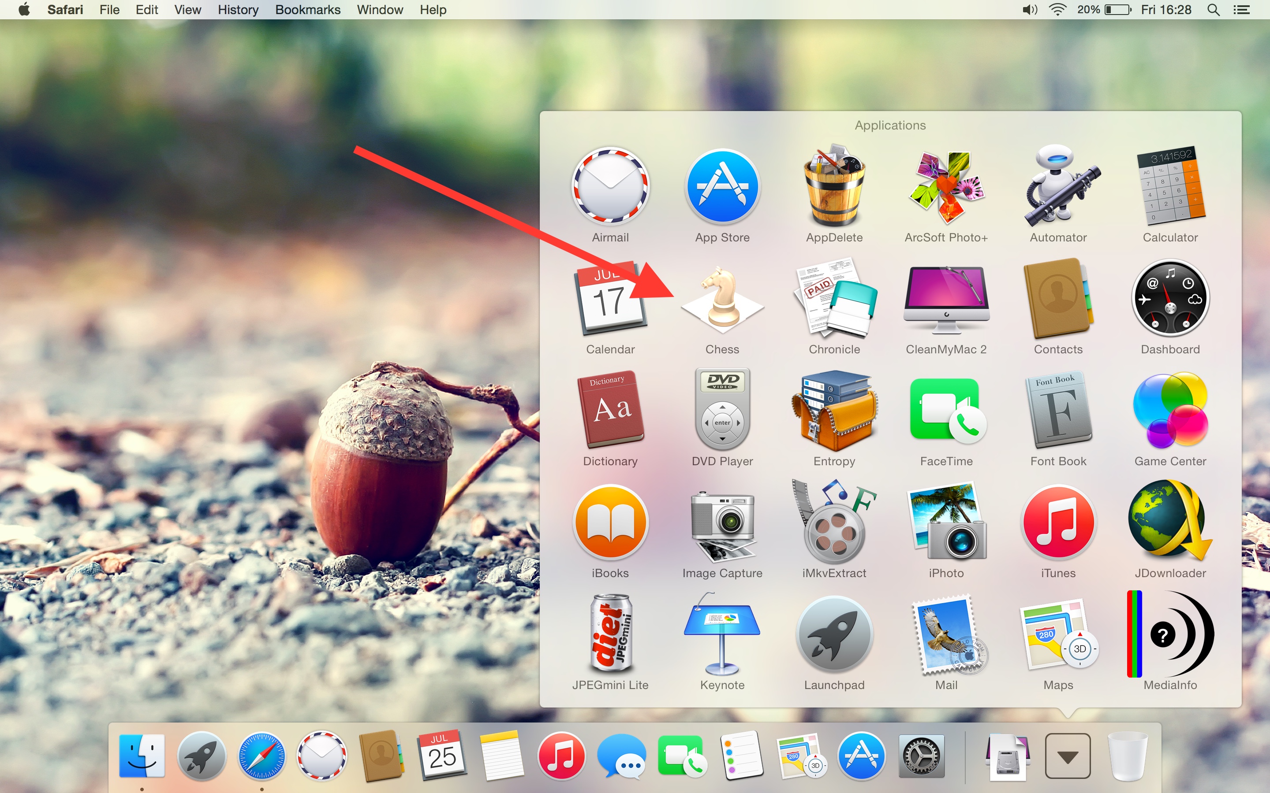
Task: Open the Bookmarks menu
Action: [307, 10]
